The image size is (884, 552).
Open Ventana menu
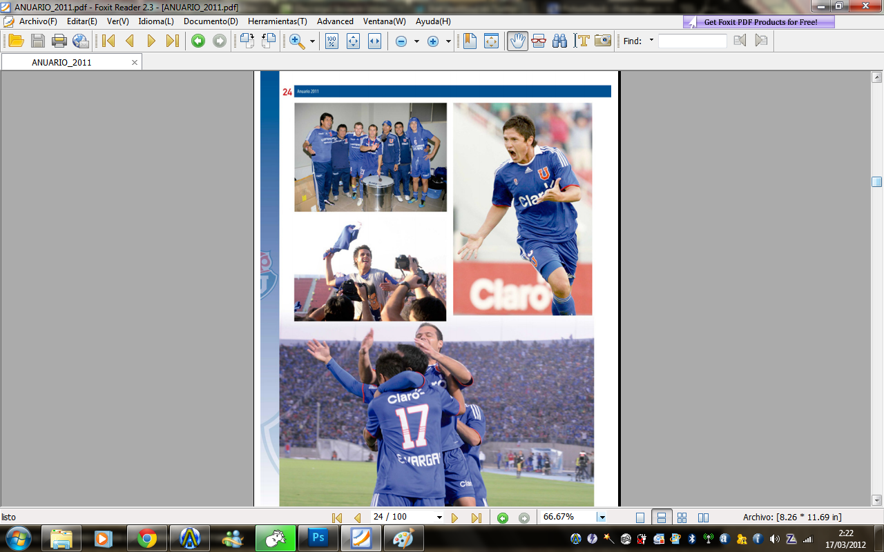[x=385, y=21]
